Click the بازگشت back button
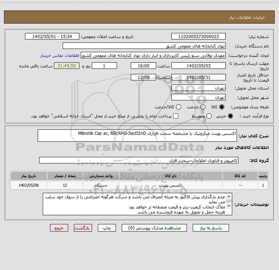 click(x=83, y=228)
